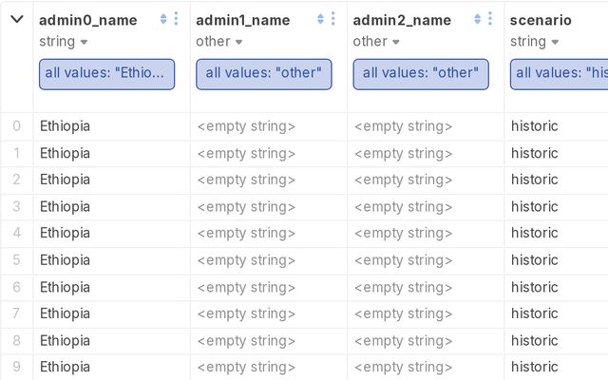This screenshot has height=380, width=608.
Task: Select row 0 index number
Action: click(x=17, y=126)
